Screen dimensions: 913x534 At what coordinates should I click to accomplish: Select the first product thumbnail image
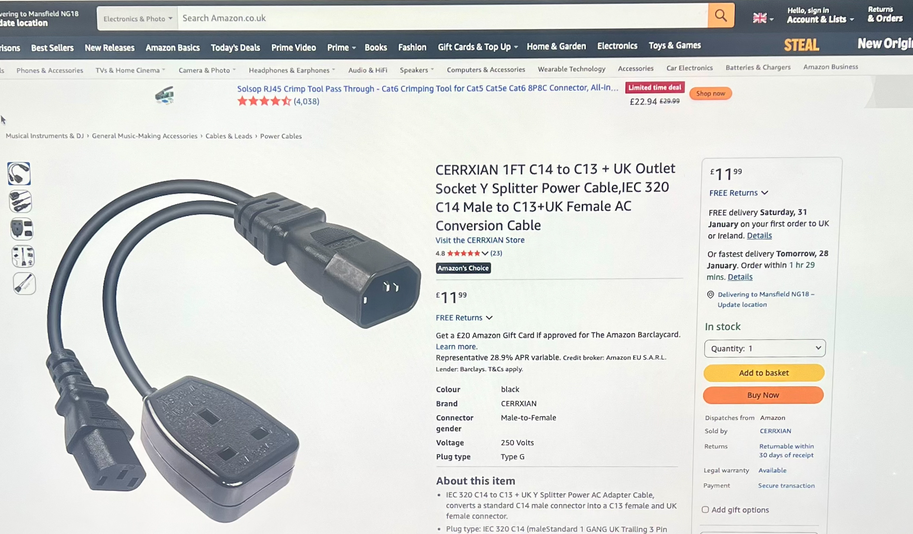[19, 174]
